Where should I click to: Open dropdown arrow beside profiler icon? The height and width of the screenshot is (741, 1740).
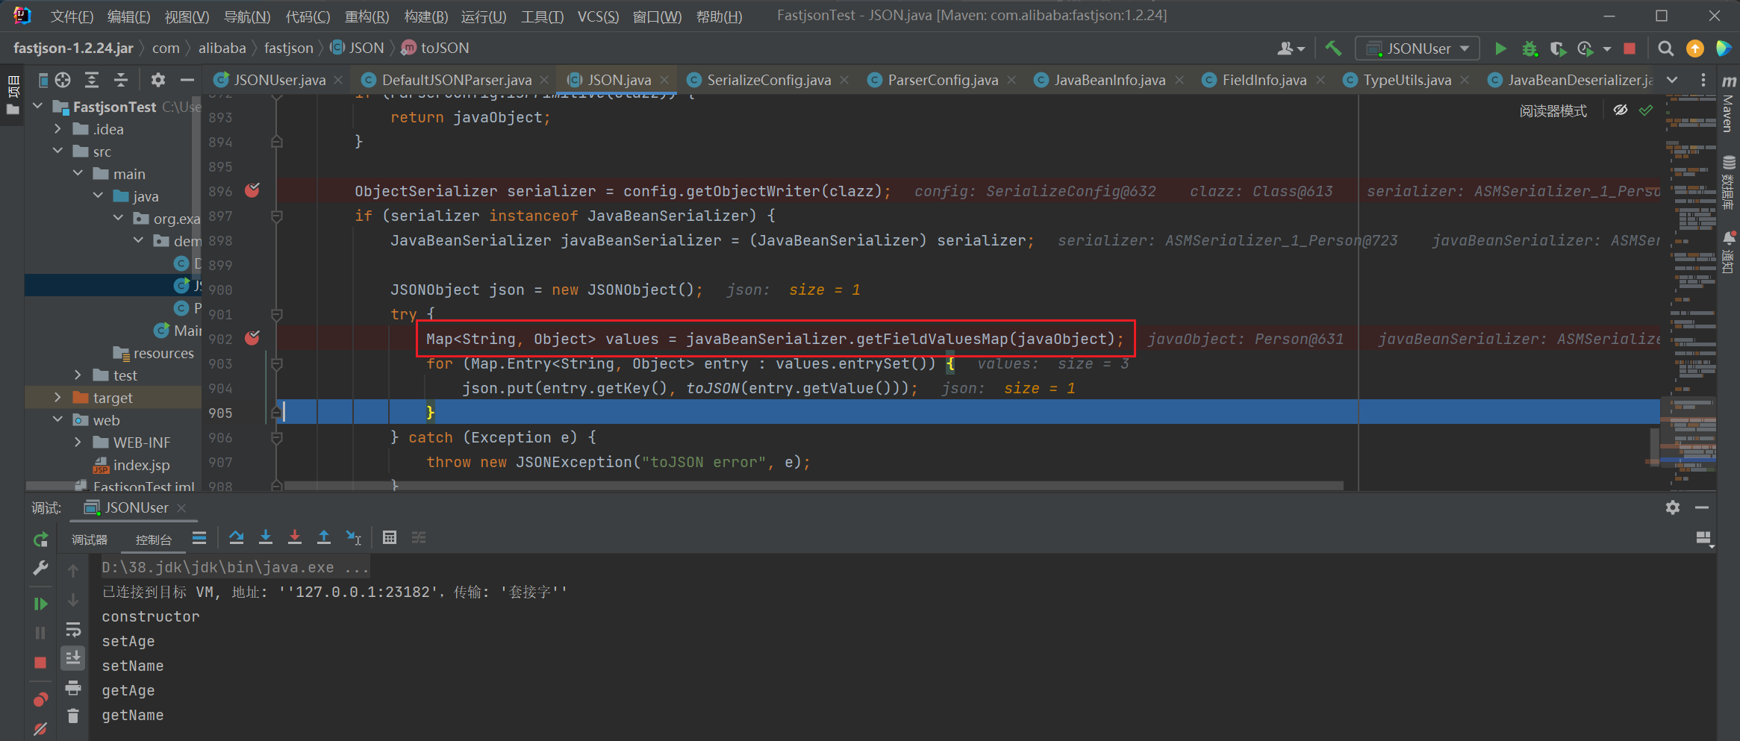(x=1607, y=49)
